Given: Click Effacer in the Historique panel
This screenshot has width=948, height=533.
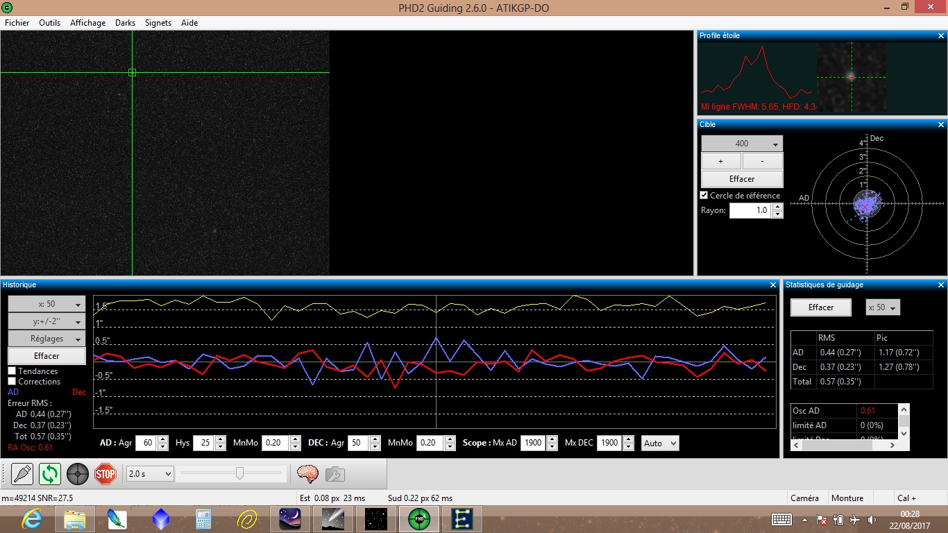Looking at the screenshot, I should tap(46, 356).
